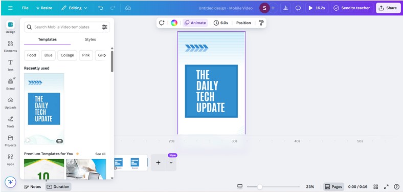403x192 pixels.
Task: Open the Resize option
Action: click(x=44, y=8)
